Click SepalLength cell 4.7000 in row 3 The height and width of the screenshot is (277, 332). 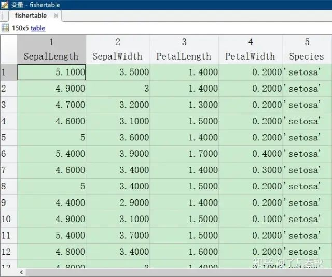coord(51,105)
